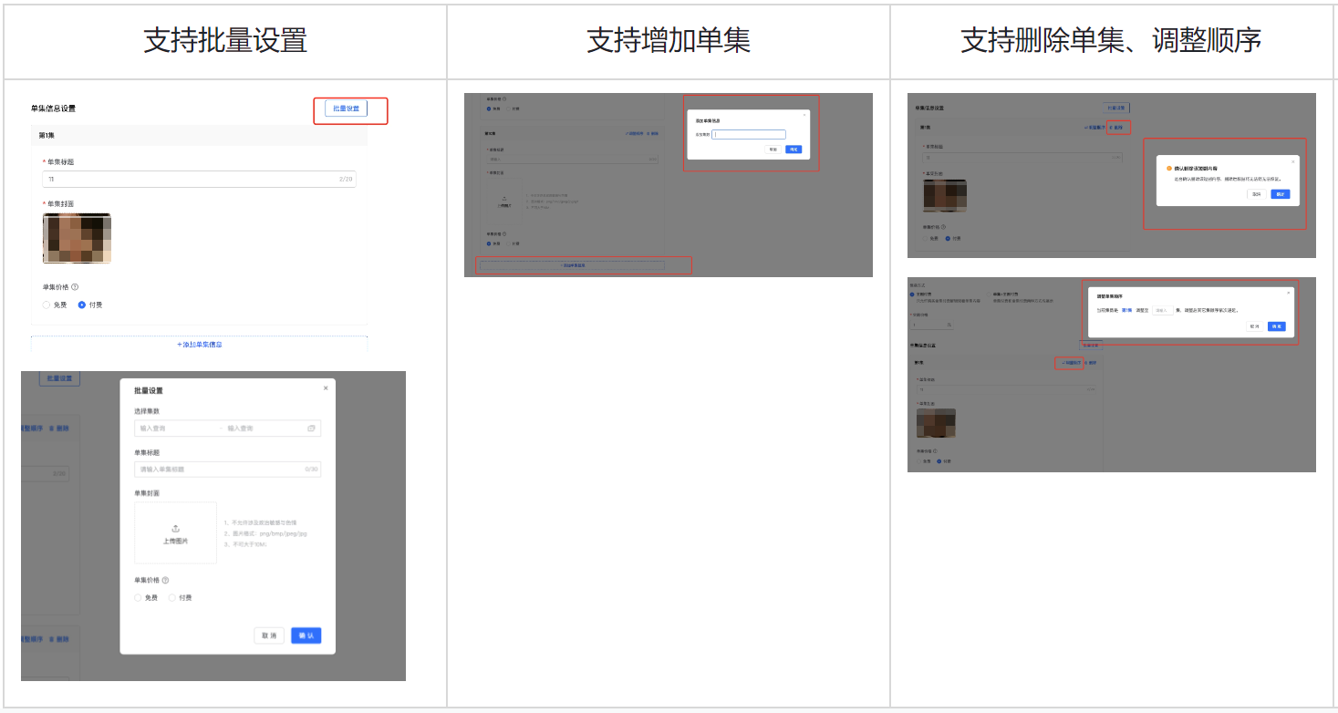Select 免费 radio in top-left episode panel
The width and height of the screenshot is (1338, 713).
click(47, 305)
